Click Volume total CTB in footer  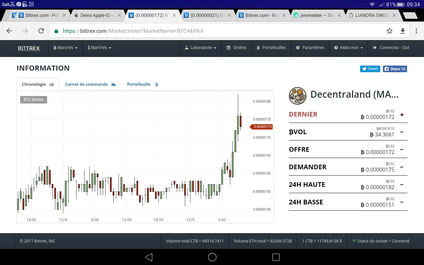click(x=195, y=241)
